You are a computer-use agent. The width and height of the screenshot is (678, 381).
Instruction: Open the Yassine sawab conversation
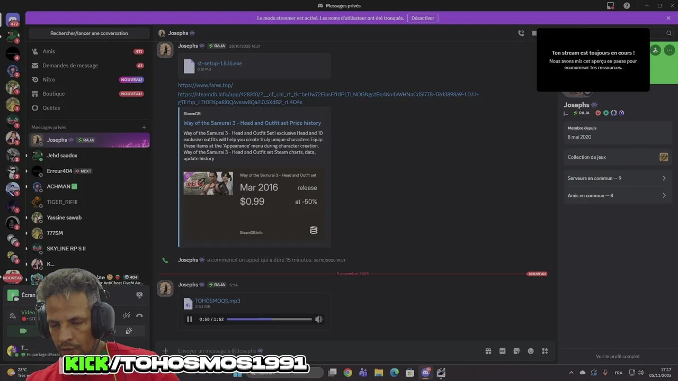(x=89, y=217)
